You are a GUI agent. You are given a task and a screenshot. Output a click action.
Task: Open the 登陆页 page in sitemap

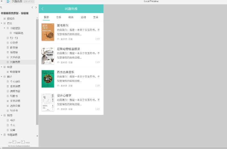pyautogui.click(x=11, y=18)
